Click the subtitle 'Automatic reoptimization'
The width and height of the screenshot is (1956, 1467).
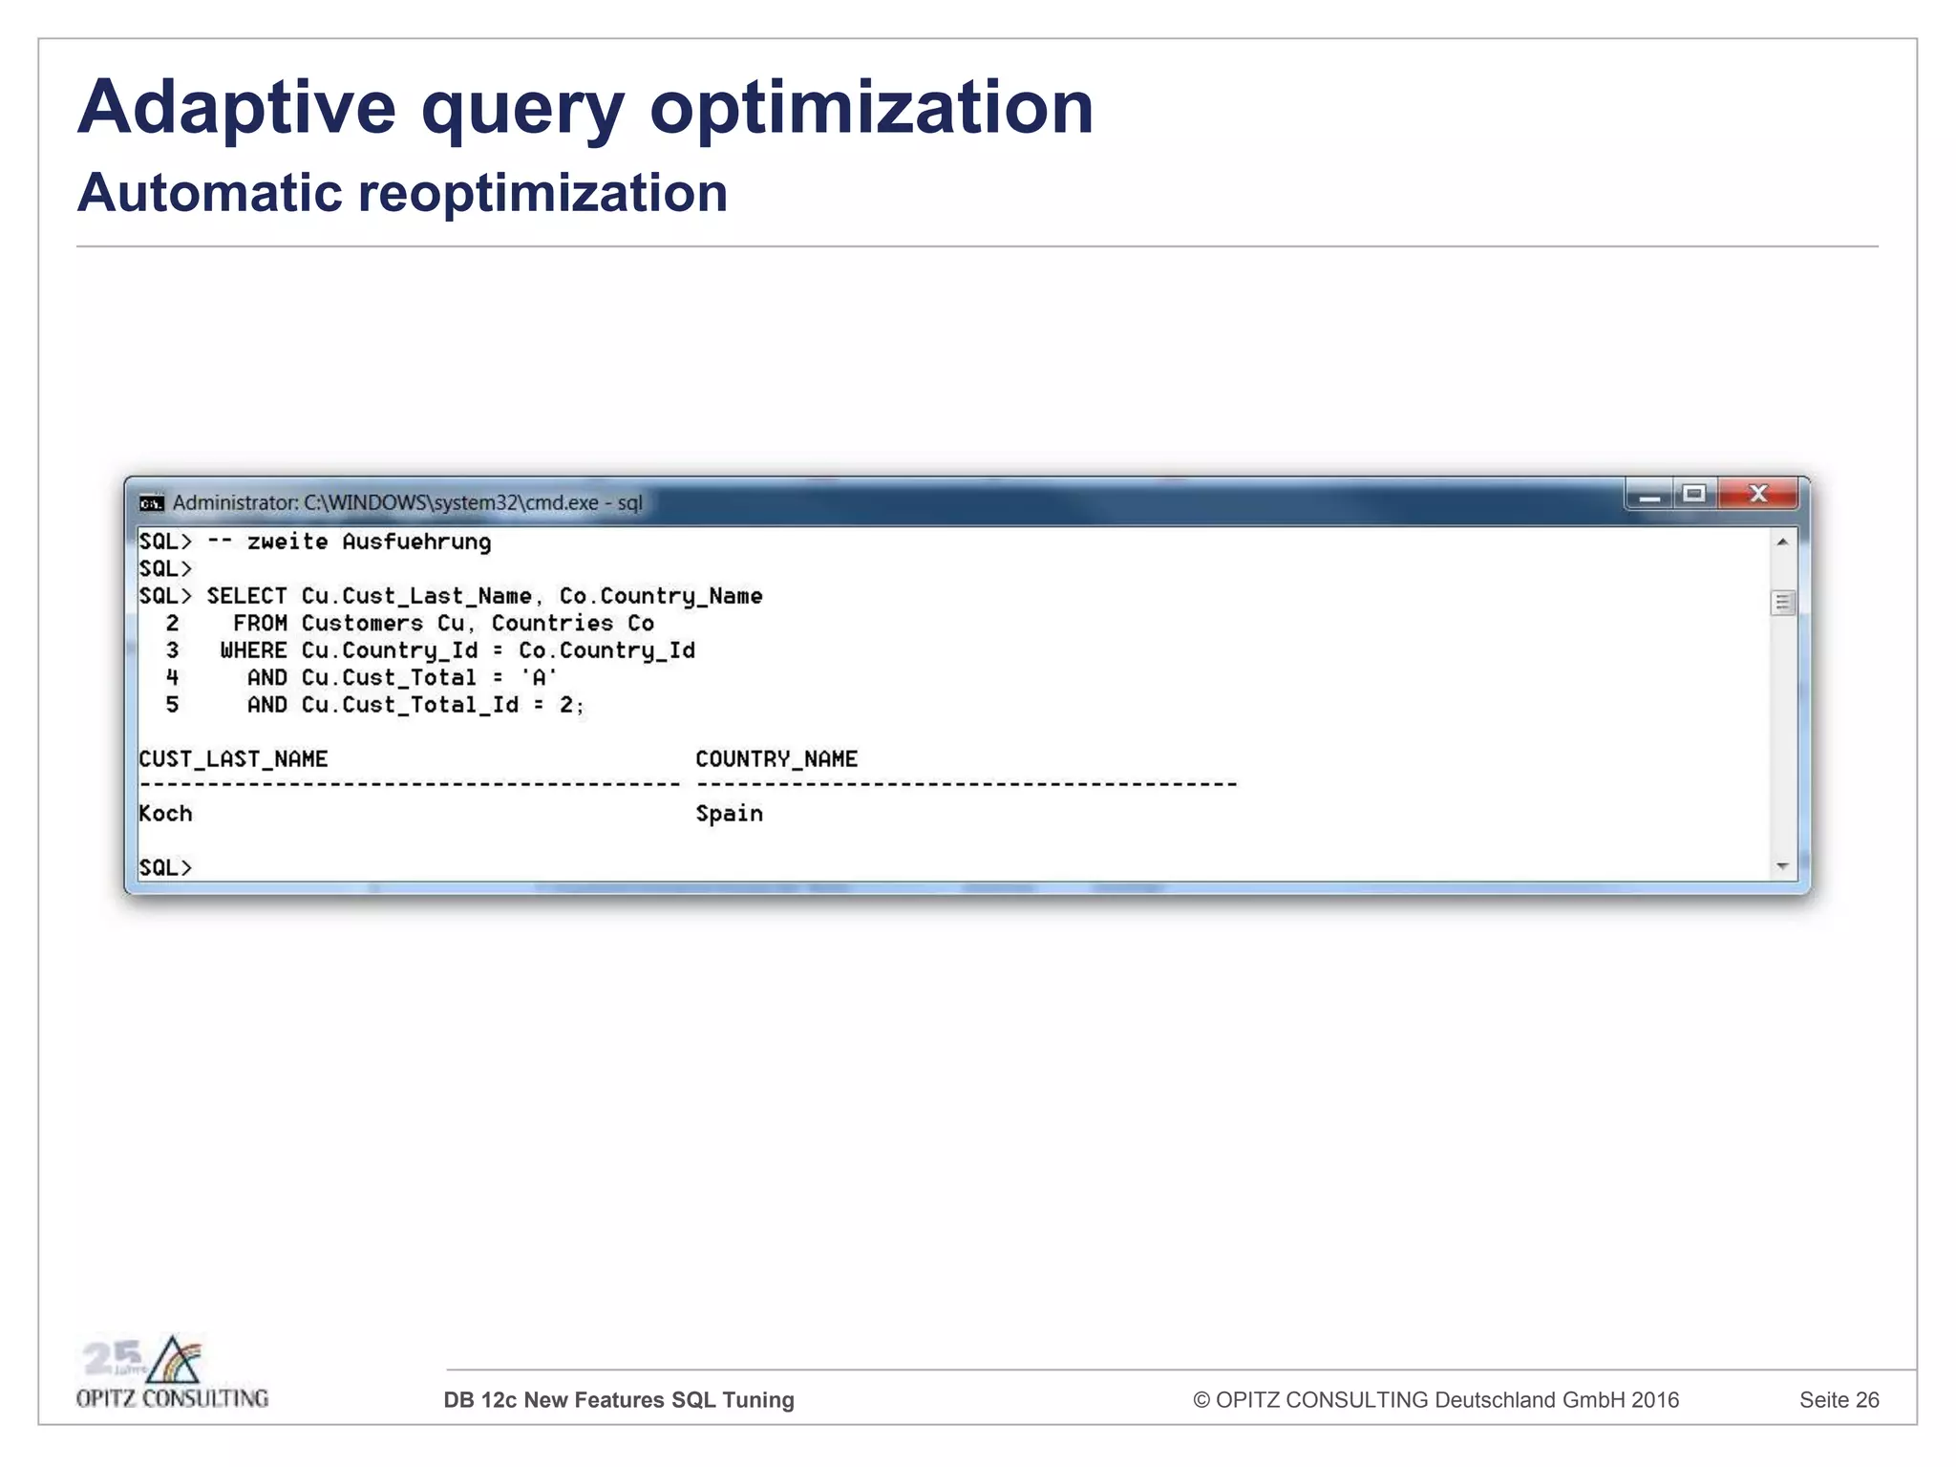click(402, 194)
